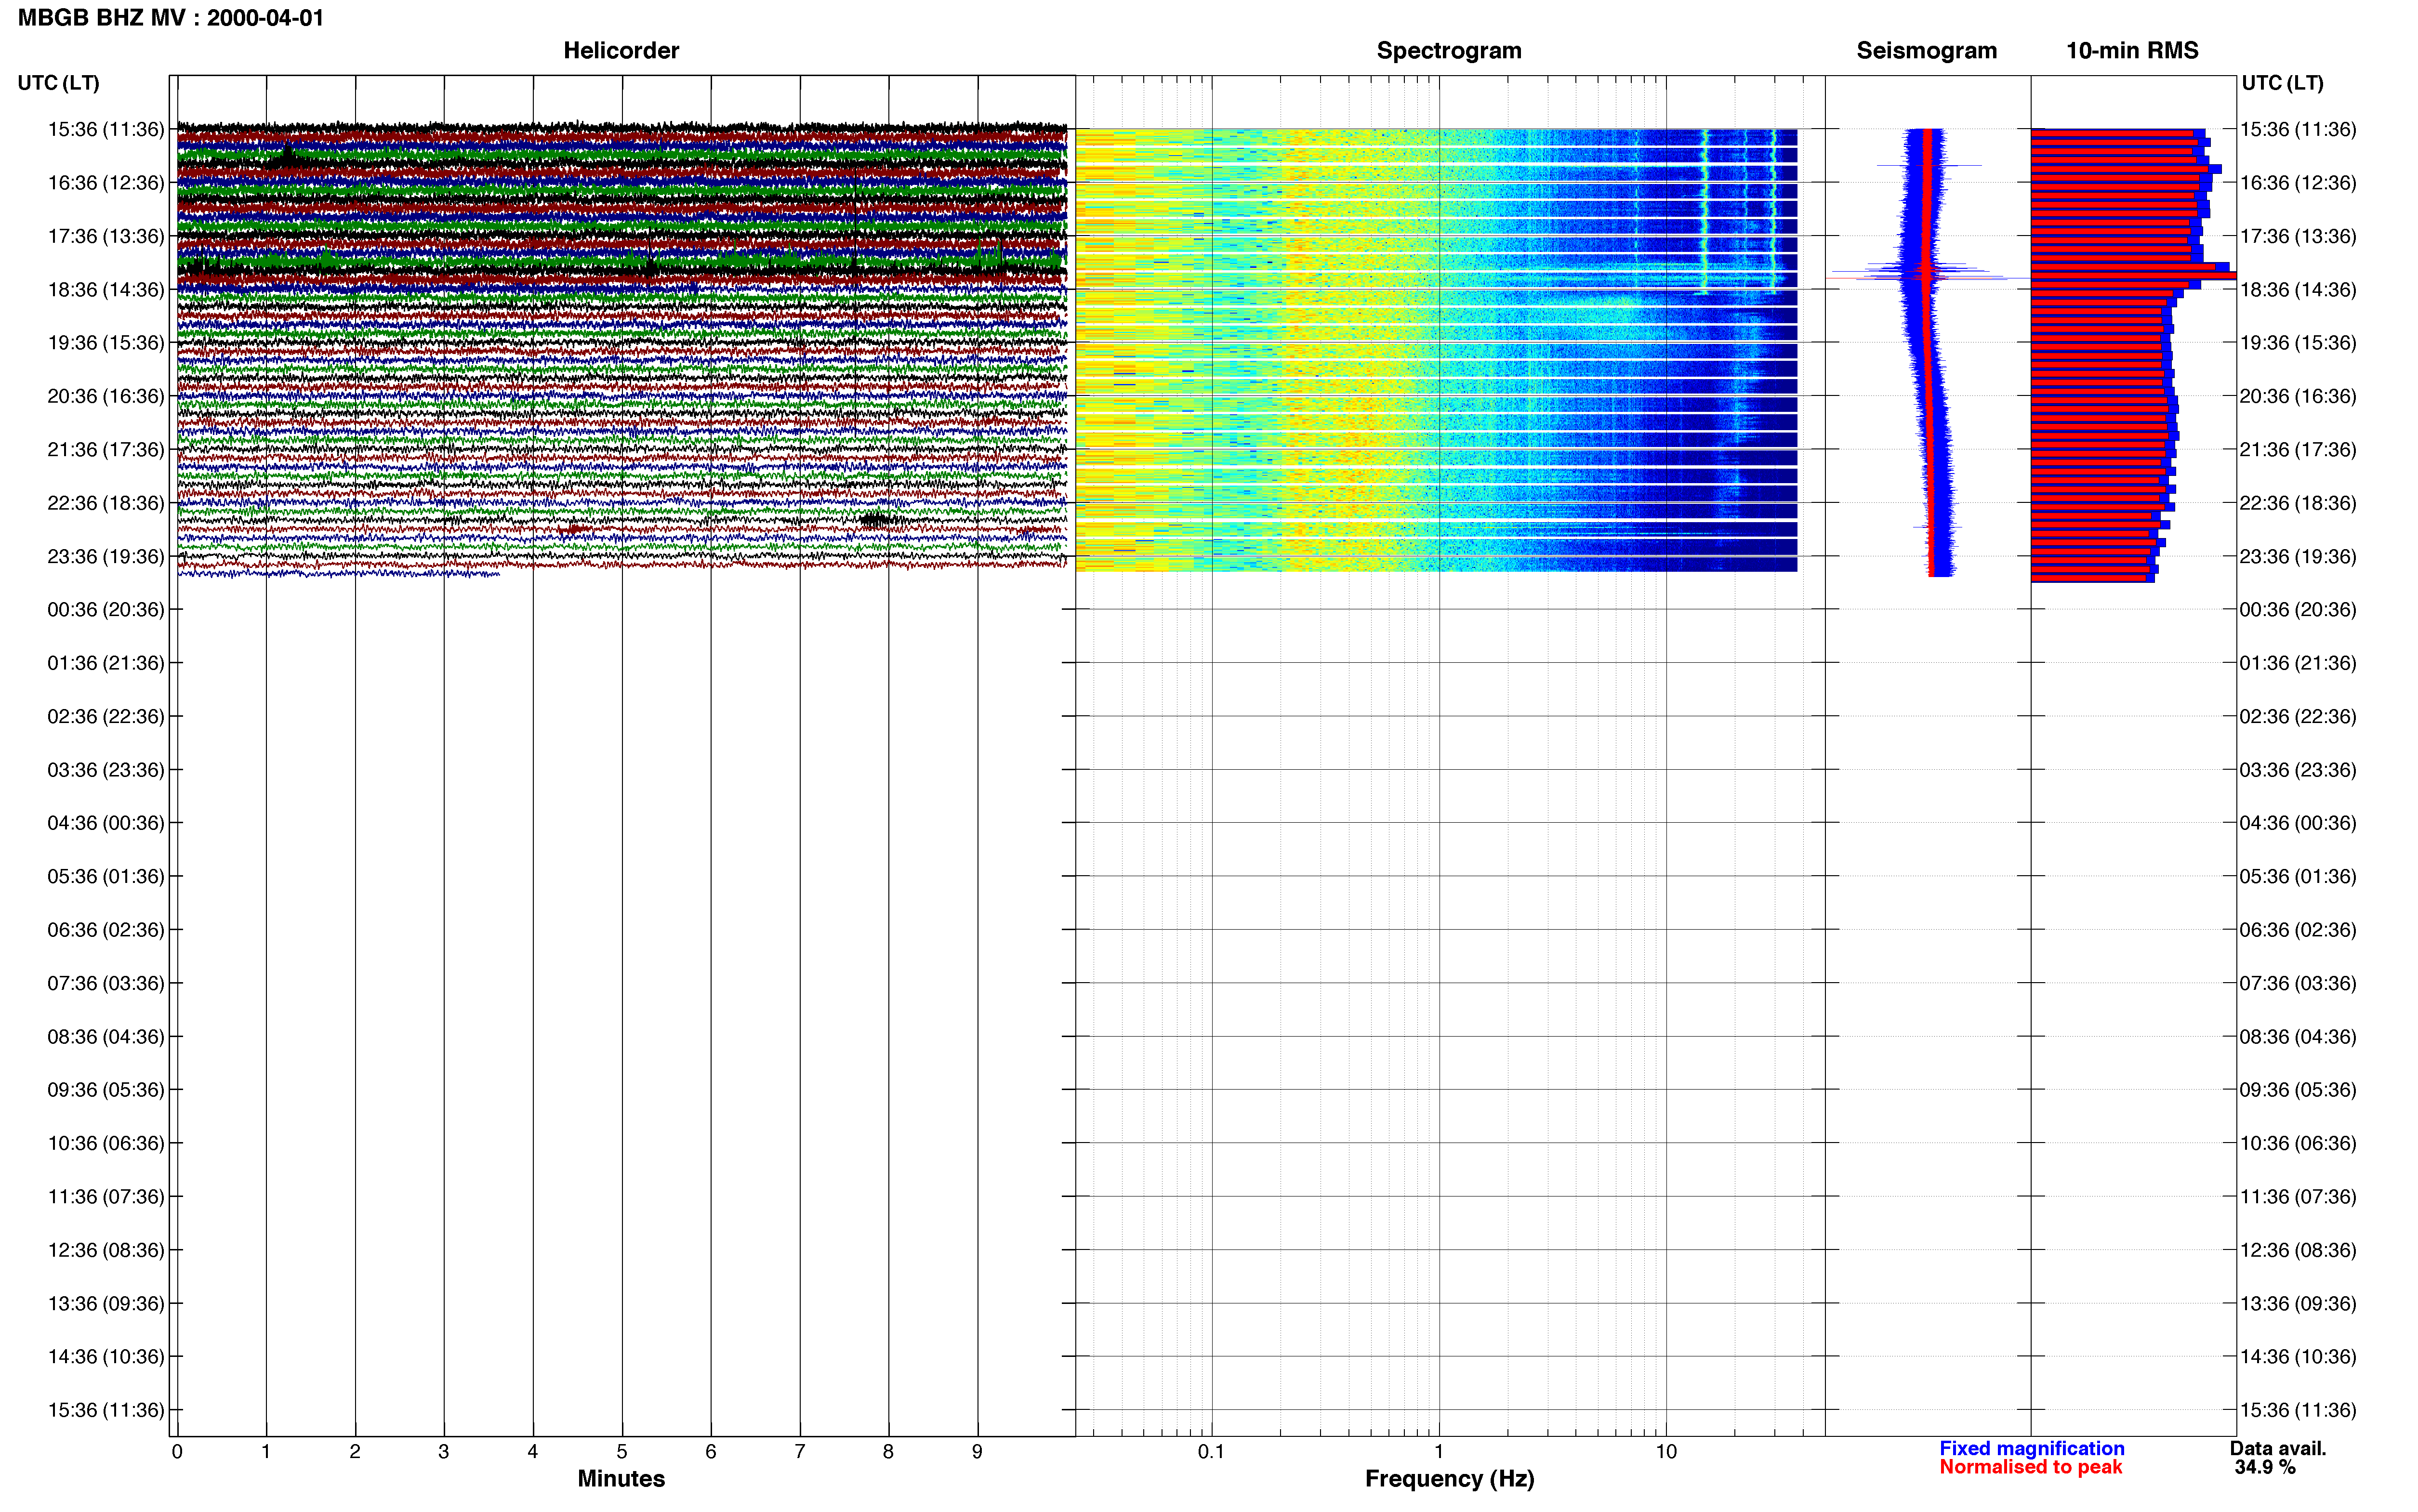
Task: Click the Data avail. label
Action: (x=2278, y=1448)
